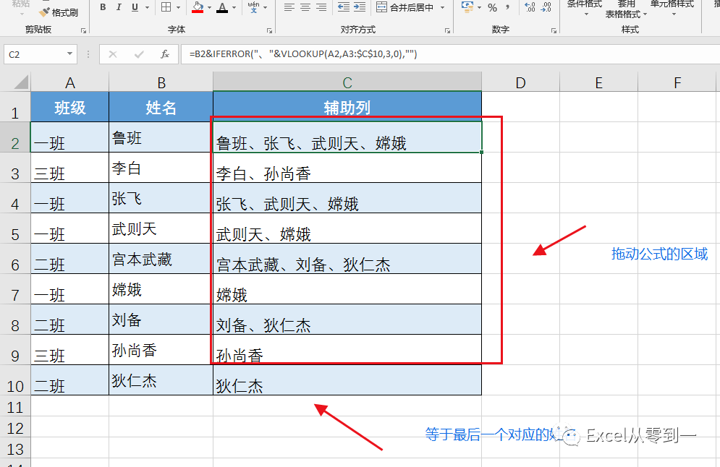Click the Name Box showing C2
The height and width of the screenshot is (467, 720).
35,55
